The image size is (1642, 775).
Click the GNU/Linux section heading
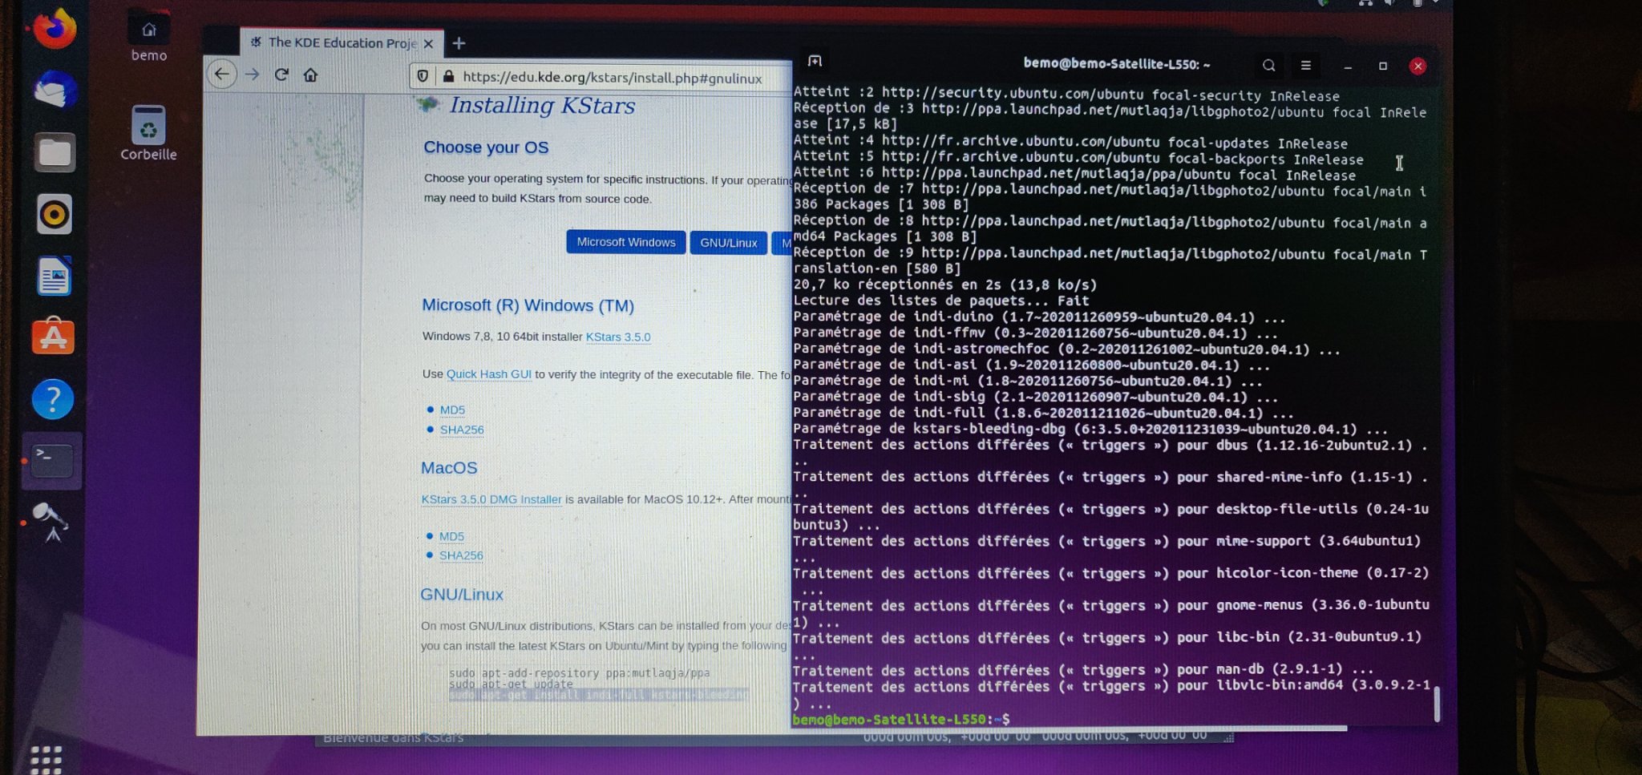(462, 595)
